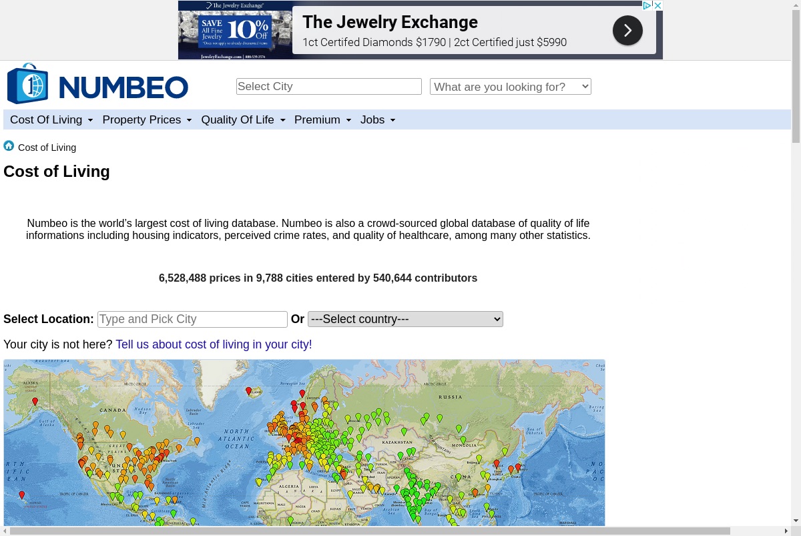
Task: Click the red map pin in Iceland
Action: 248,391
